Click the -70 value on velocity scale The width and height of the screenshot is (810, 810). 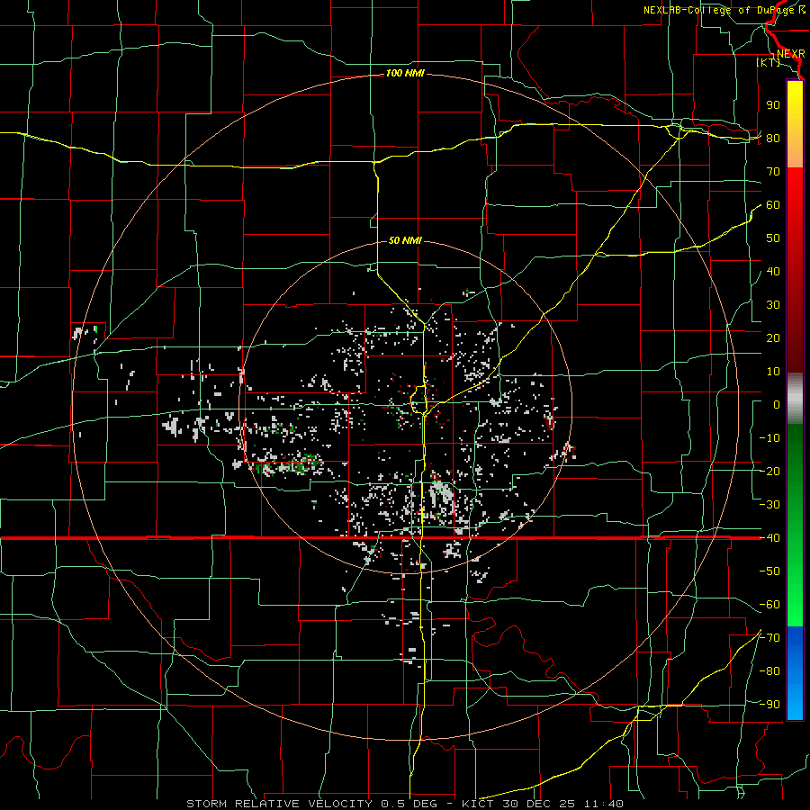click(x=769, y=638)
